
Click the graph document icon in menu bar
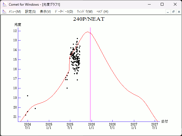pyautogui.click(x=4, y=12)
